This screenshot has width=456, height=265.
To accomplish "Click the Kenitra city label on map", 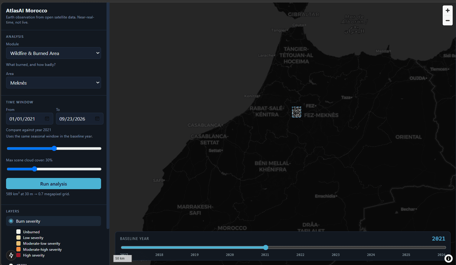I will pyautogui.click(x=252, y=96).
